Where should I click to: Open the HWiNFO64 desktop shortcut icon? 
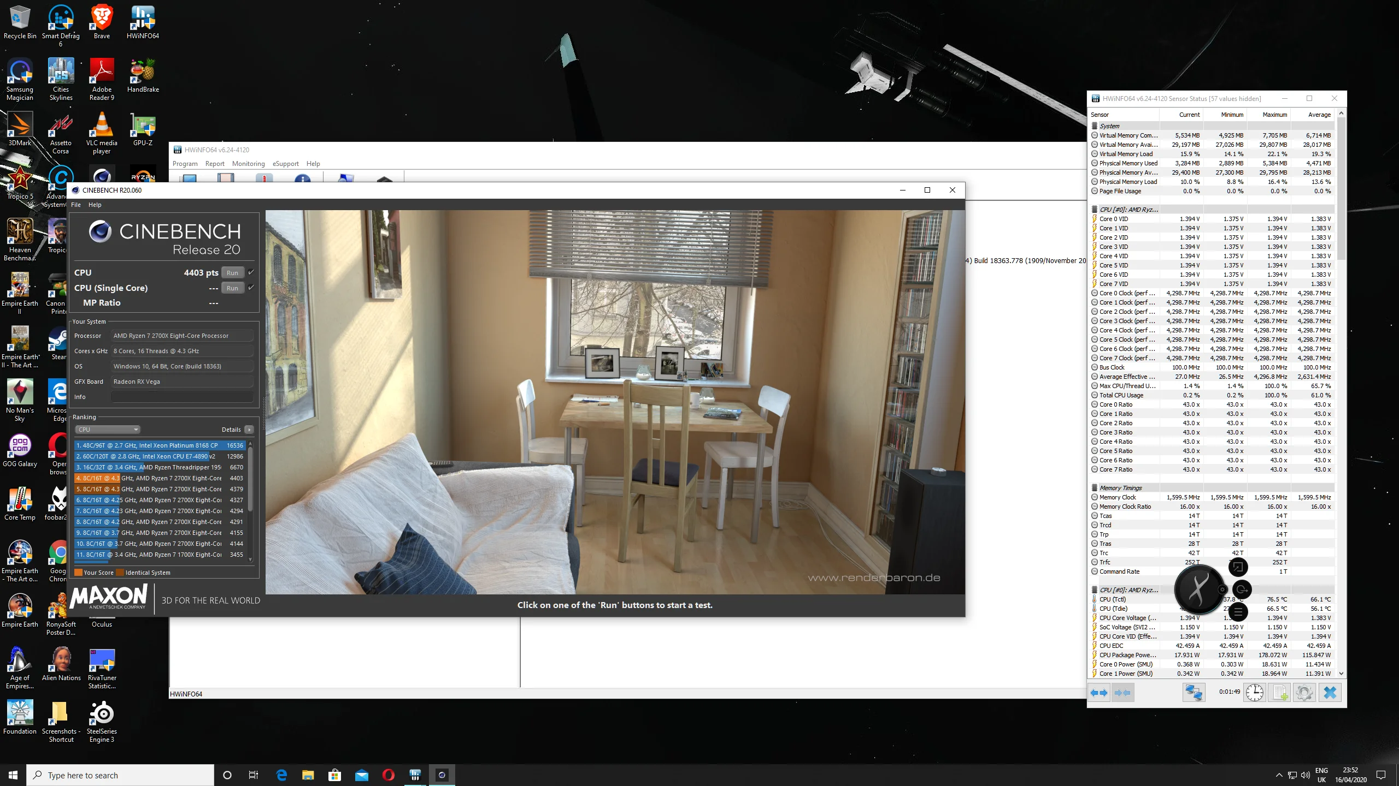click(x=143, y=23)
